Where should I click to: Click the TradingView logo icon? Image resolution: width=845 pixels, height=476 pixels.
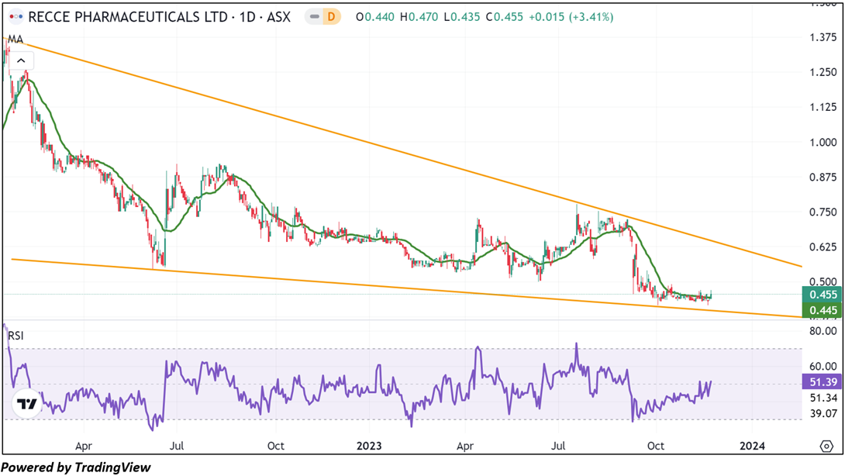click(27, 403)
